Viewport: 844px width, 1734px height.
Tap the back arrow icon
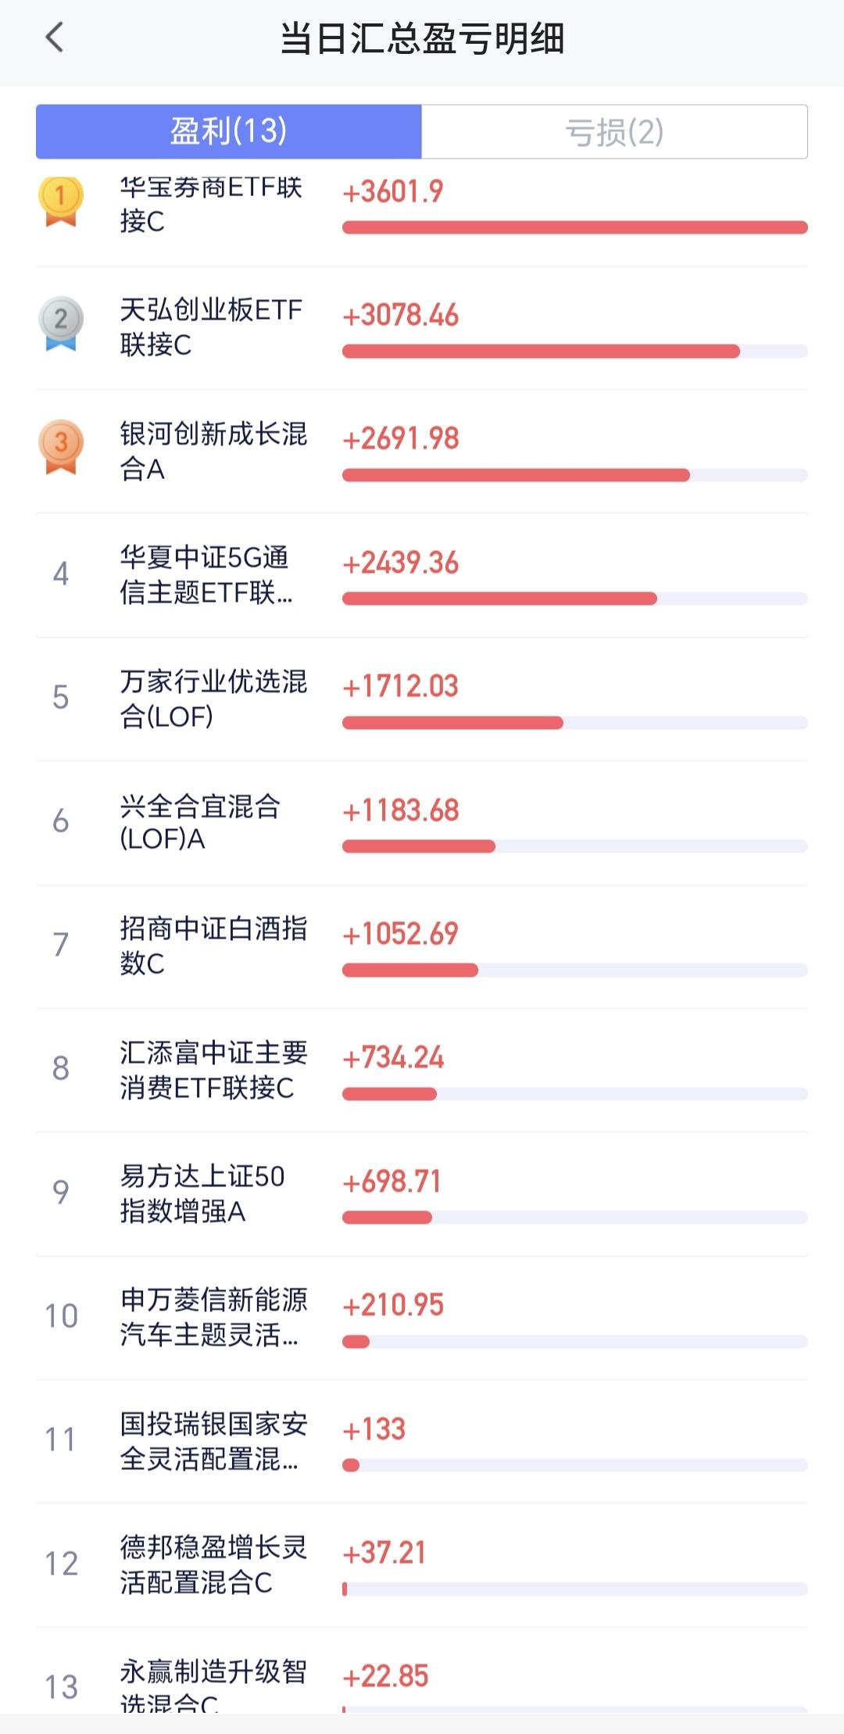pyautogui.click(x=54, y=38)
